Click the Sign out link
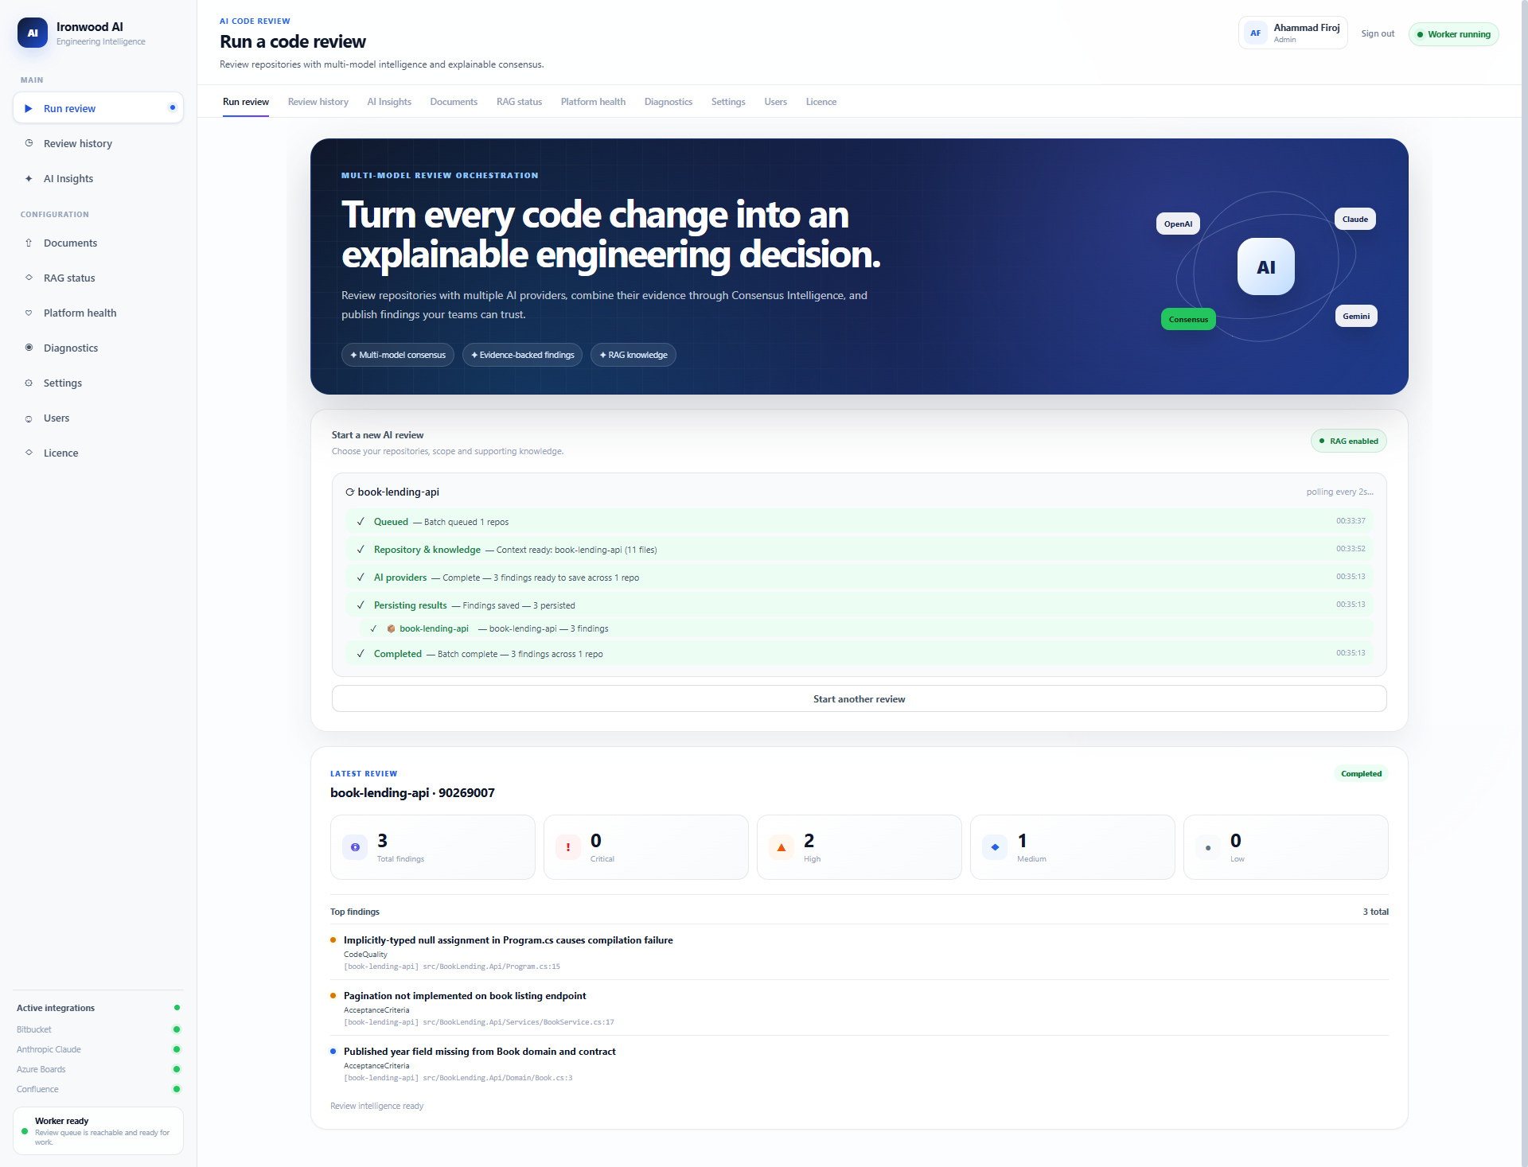The image size is (1528, 1167). 1378,33
